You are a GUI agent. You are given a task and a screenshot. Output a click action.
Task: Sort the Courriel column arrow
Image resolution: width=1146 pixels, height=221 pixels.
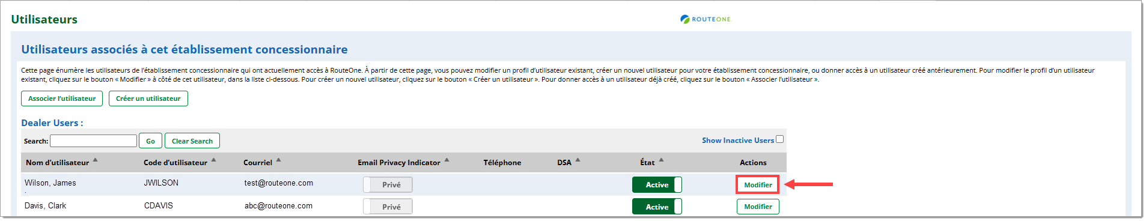(278, 160)
